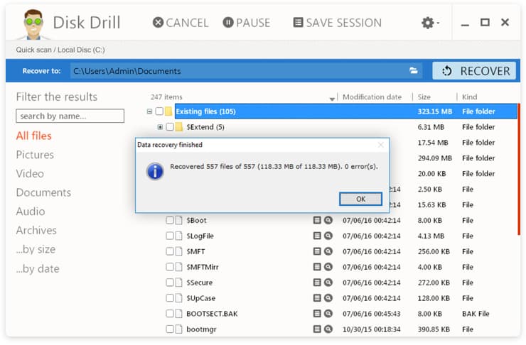Select the All files filter

pyautogui.click(x=33, y=136)
